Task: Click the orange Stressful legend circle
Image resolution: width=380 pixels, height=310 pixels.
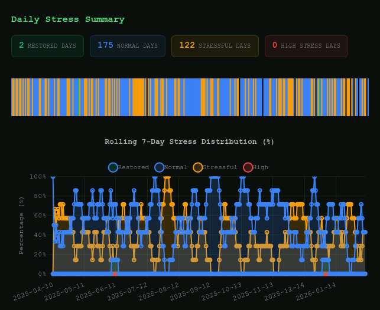Action: (x=197, y=167)
